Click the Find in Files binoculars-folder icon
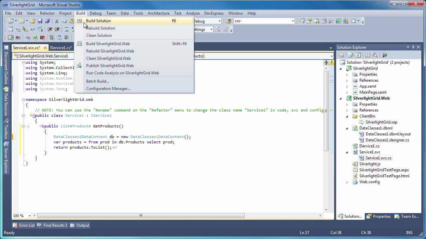 228,21
